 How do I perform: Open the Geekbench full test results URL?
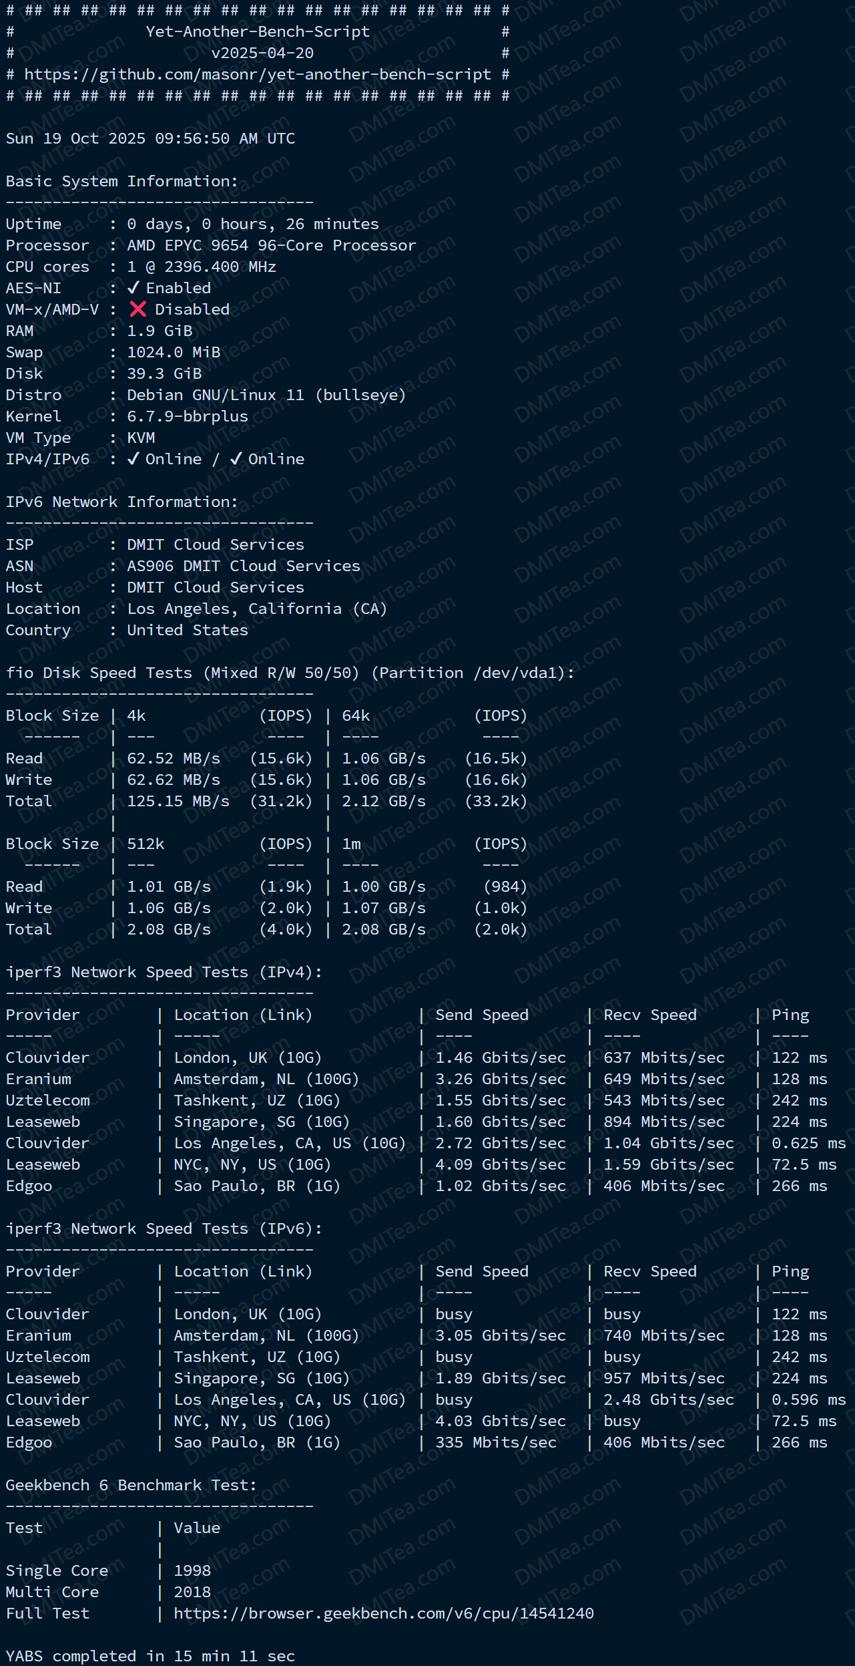383,1613
